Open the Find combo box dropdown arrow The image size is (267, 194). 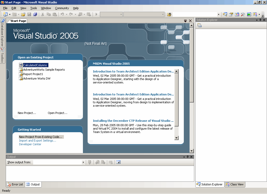pyautogui.click(x=219, y=14)
